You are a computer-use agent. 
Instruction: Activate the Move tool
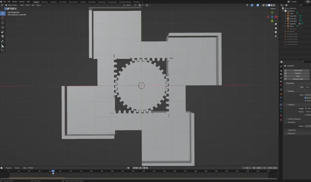3,23
